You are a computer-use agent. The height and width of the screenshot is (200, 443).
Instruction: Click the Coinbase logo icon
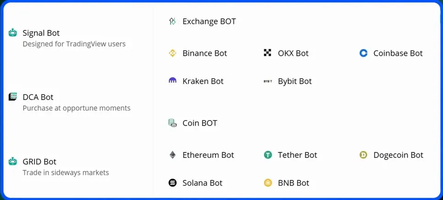click(364, 53)
